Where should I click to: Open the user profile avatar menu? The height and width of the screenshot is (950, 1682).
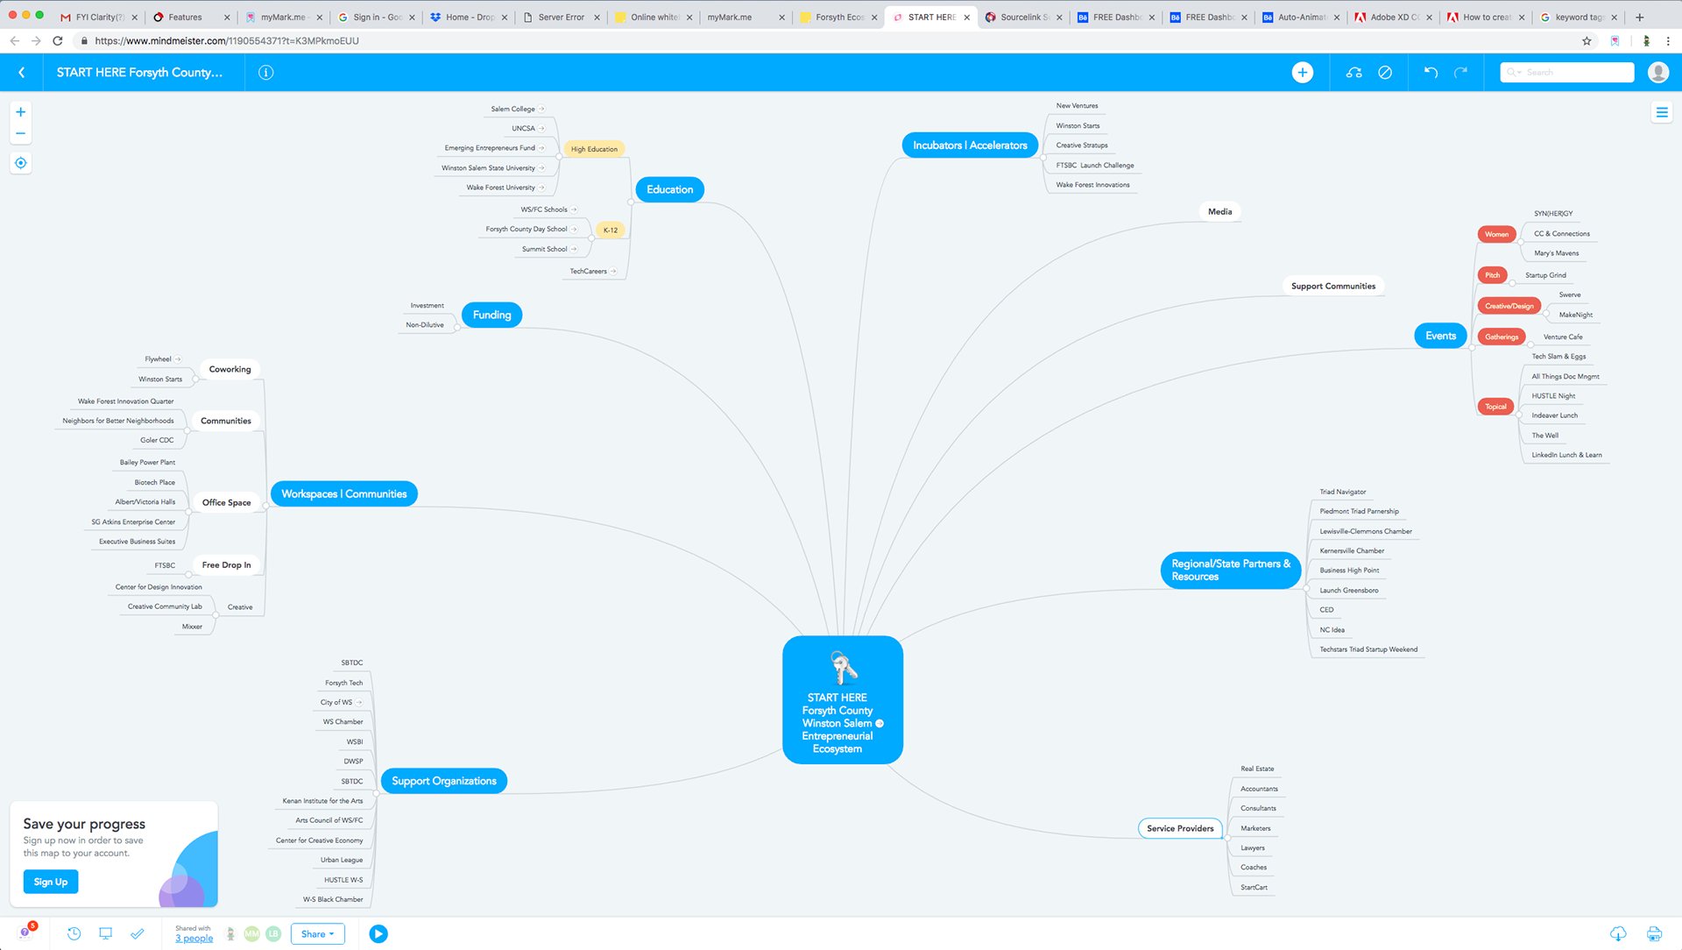(x=1657, y=73)
